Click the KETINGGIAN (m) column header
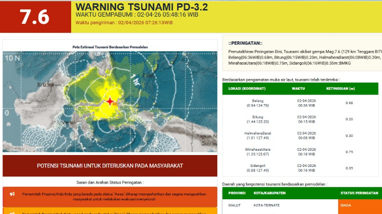 tap(340, 88)
